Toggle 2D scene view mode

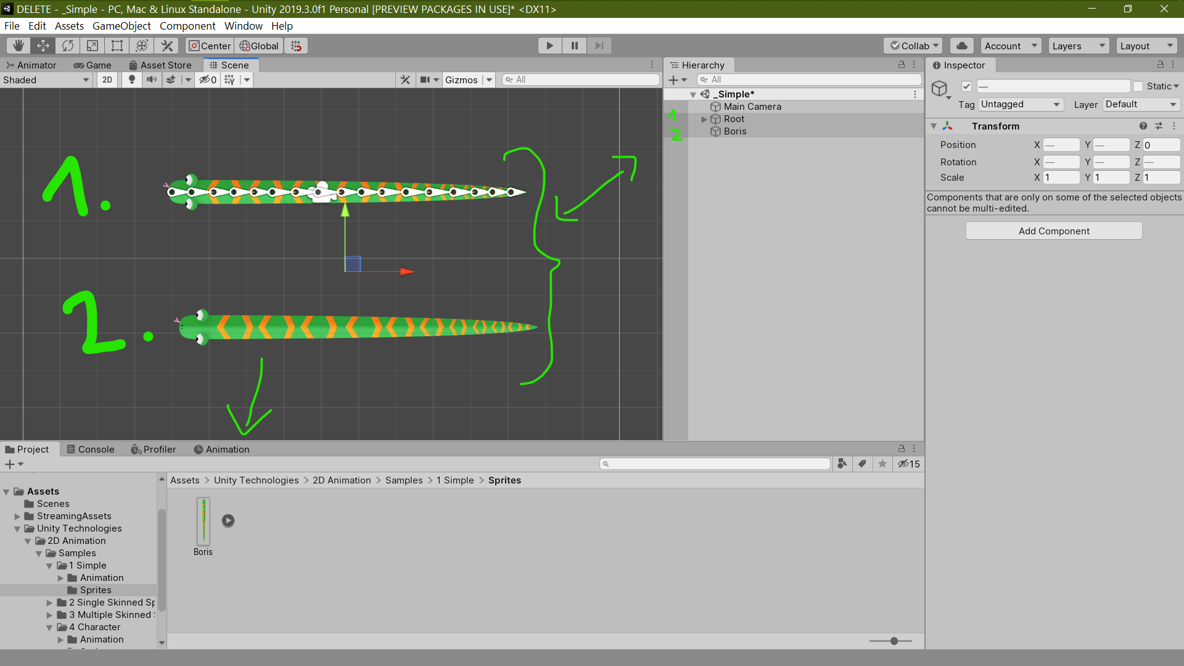(107, 80)
